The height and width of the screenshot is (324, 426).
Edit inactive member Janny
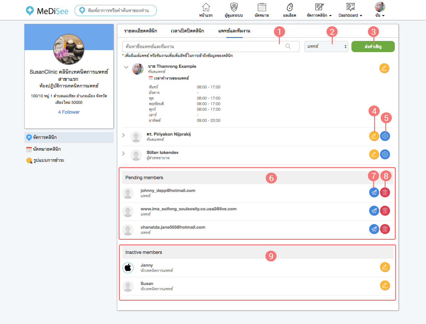pos(385,267)
